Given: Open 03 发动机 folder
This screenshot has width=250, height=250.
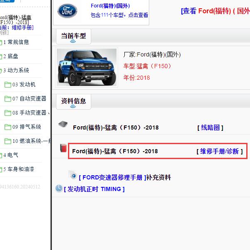Looking at the screenshot, I should coord(24,84).
